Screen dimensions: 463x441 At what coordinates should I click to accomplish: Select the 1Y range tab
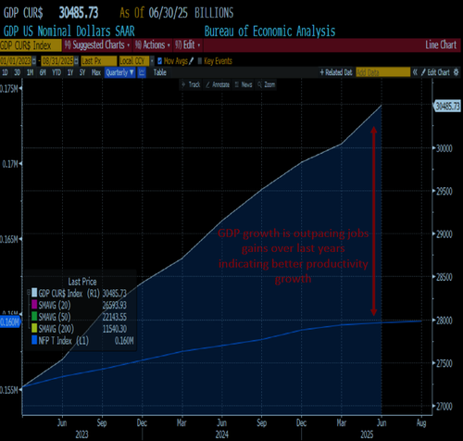[x=70, y=72]
